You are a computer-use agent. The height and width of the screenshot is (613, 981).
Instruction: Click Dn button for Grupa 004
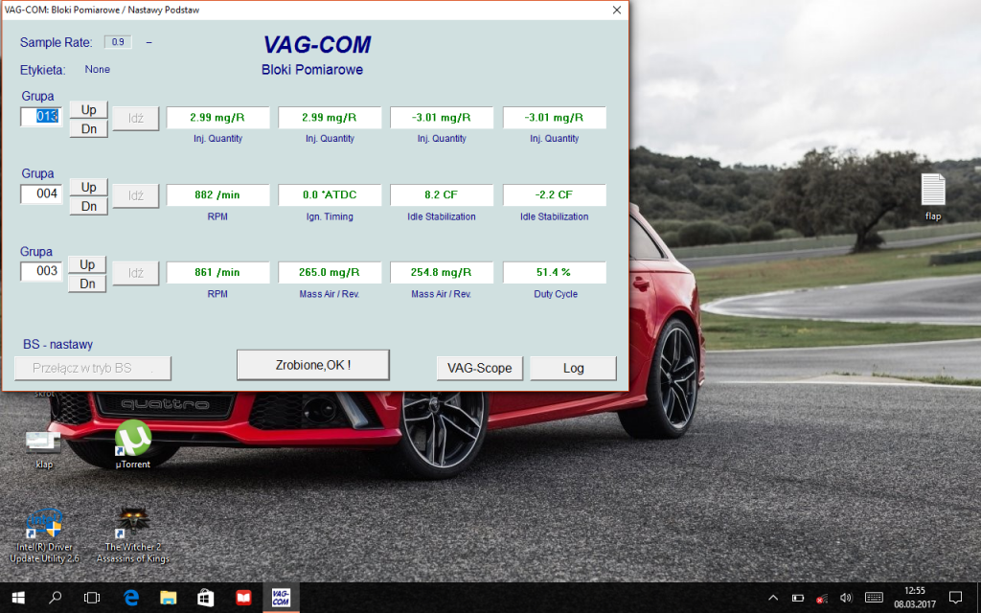point(89,207)
